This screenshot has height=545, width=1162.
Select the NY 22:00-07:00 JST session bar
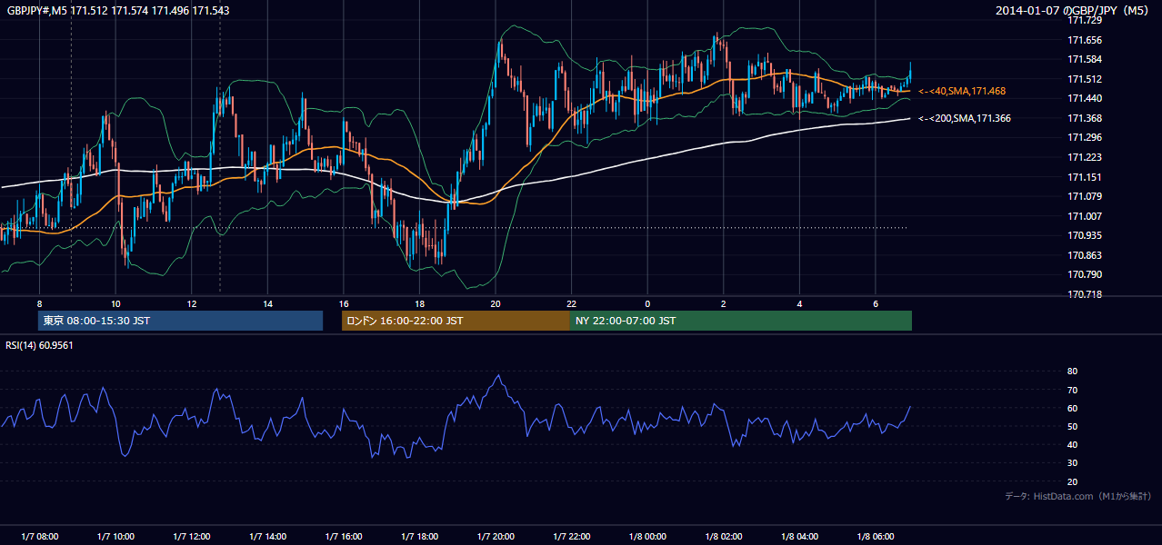[741, 321]
